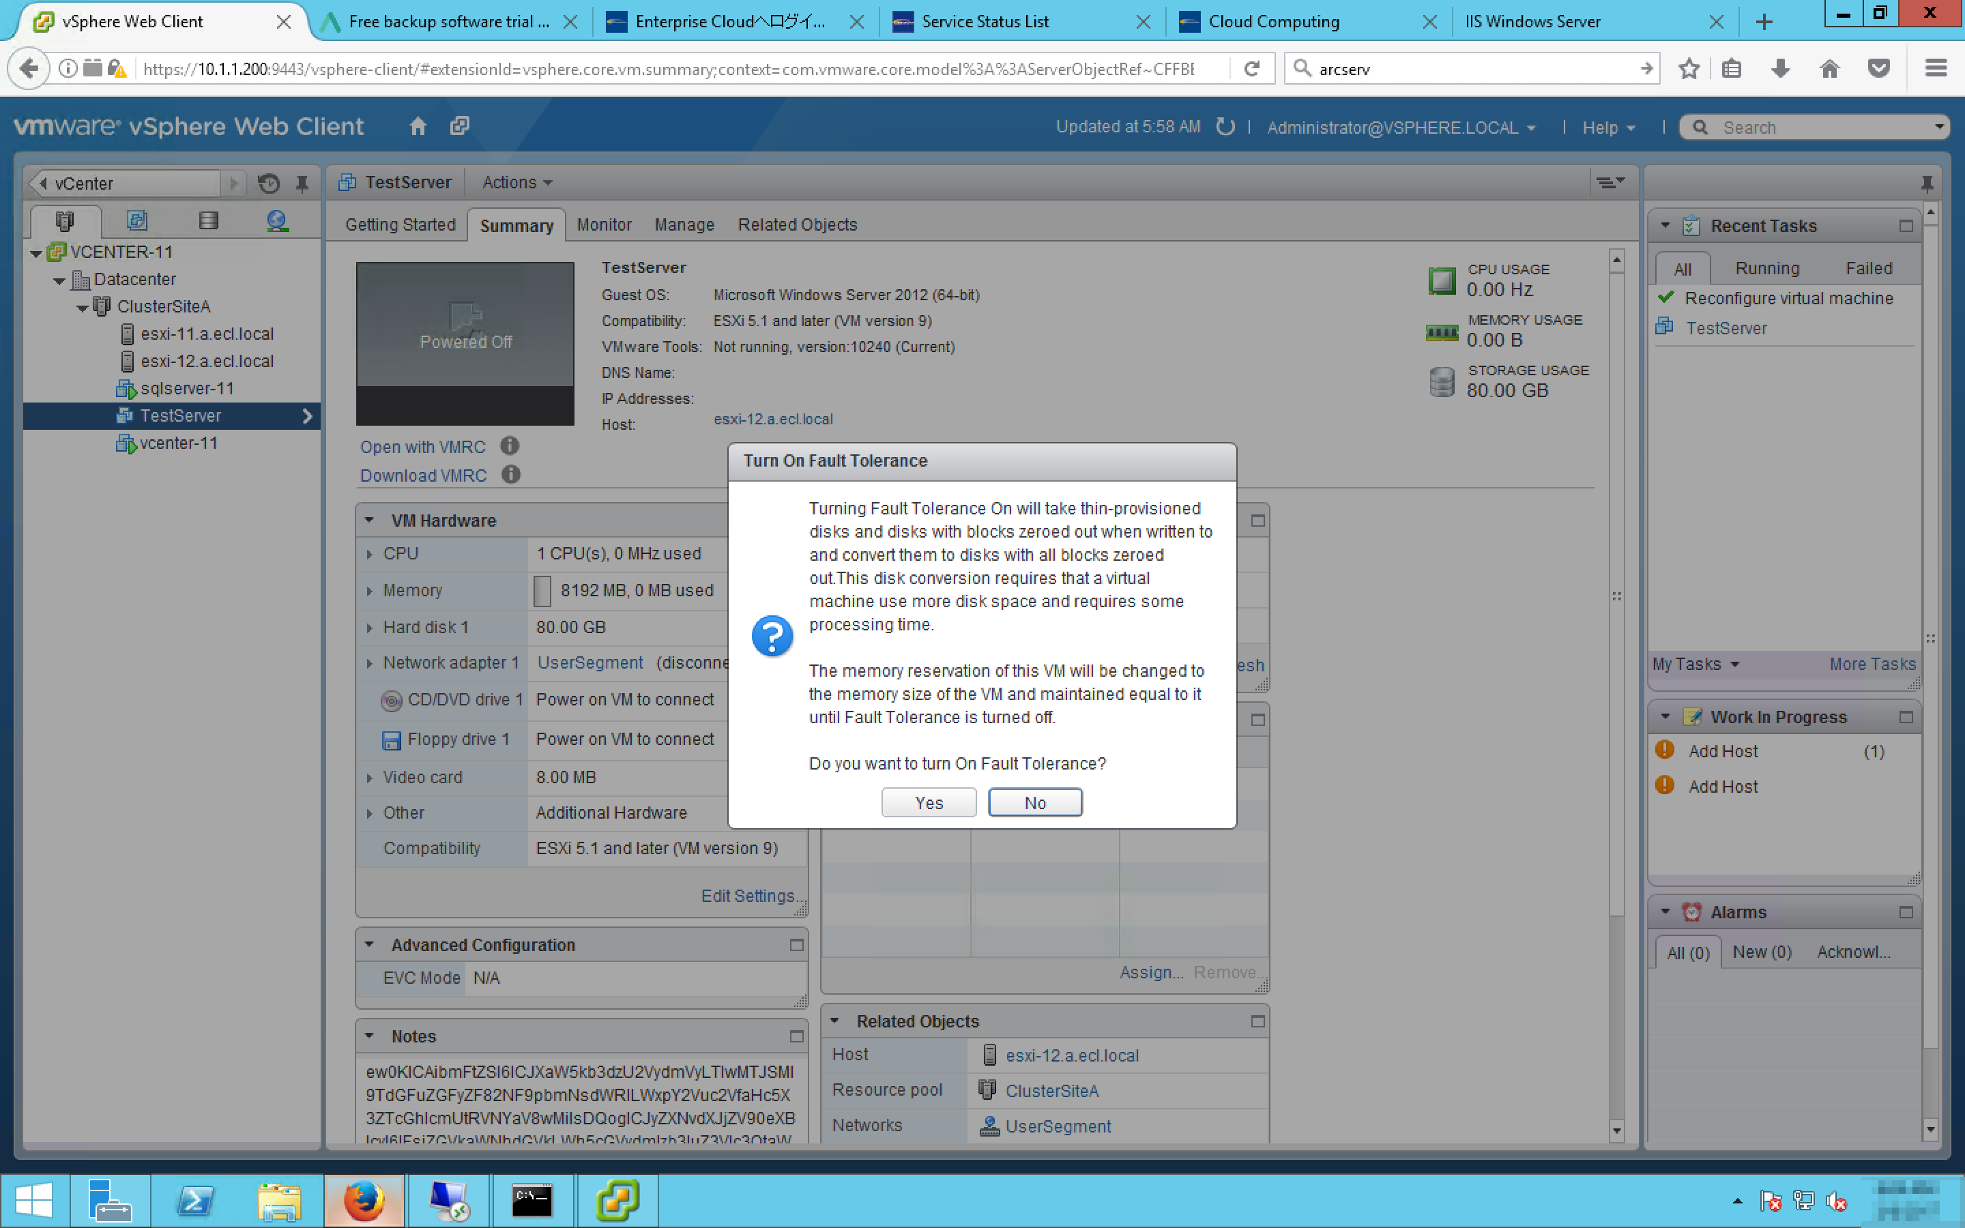Screen dimensions: 1965x1228
Task: Click the refresh icon beside the update time
Action: tap(1225, 127)
